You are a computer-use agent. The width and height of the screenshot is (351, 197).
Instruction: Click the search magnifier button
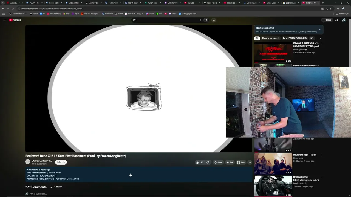click(206, 20)
